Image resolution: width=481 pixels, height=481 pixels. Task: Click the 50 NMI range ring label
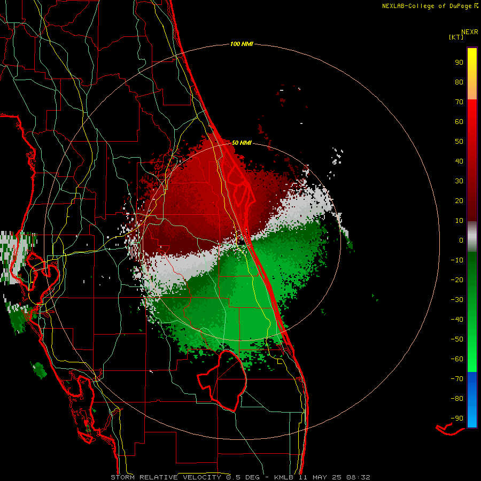coord(242,143)
